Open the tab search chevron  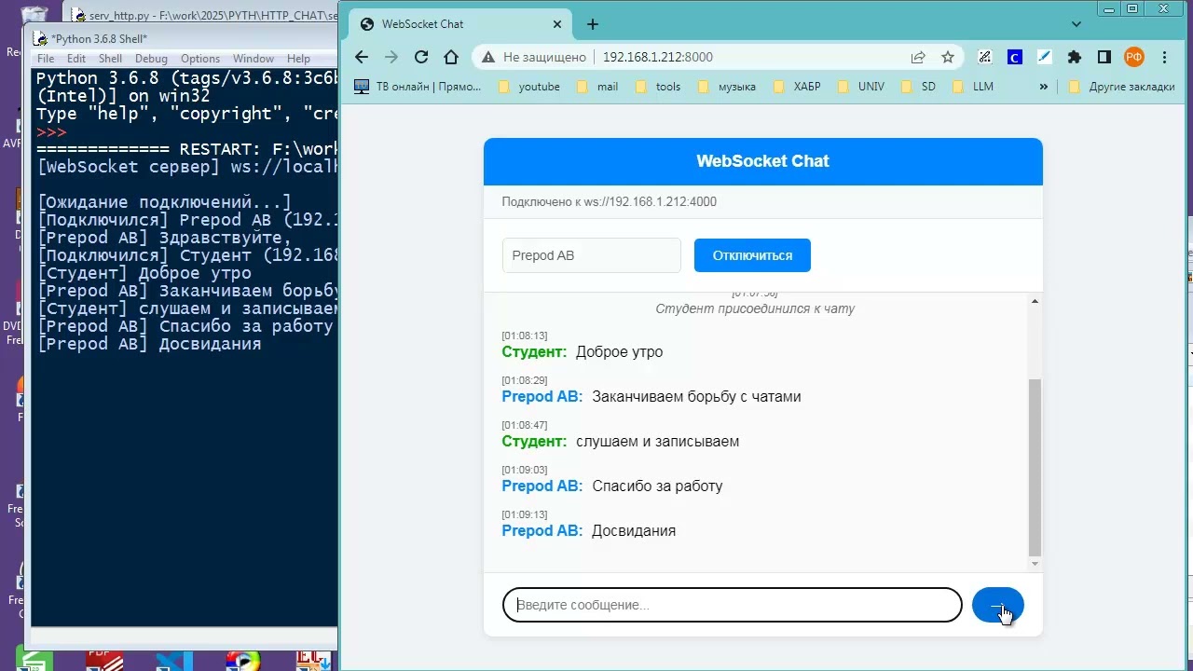pyautogui.click(x=1076, y=24)
